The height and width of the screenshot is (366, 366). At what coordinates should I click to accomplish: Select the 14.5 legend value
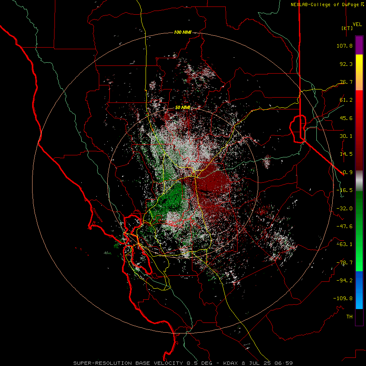[x=346, y=154]
